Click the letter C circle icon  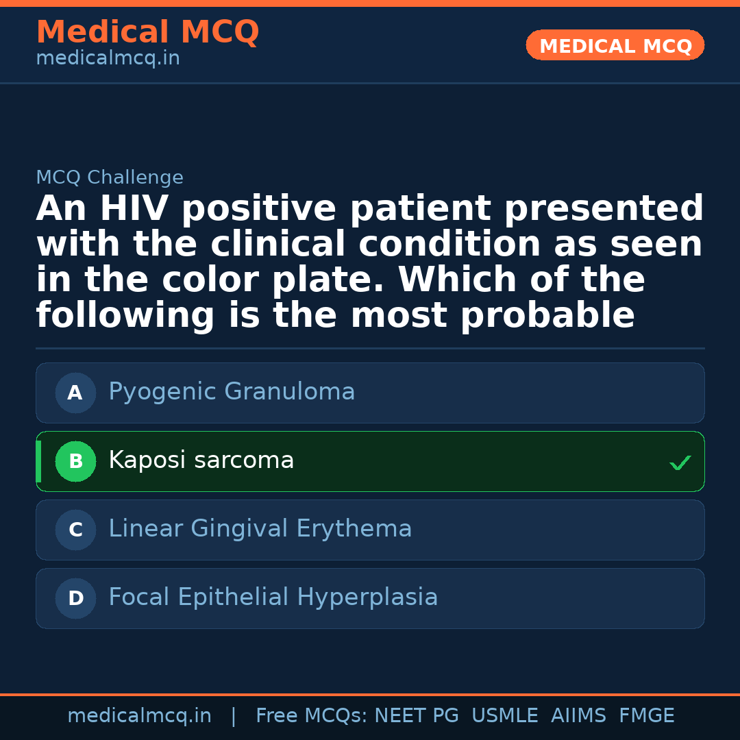click(x=75, y=530)
